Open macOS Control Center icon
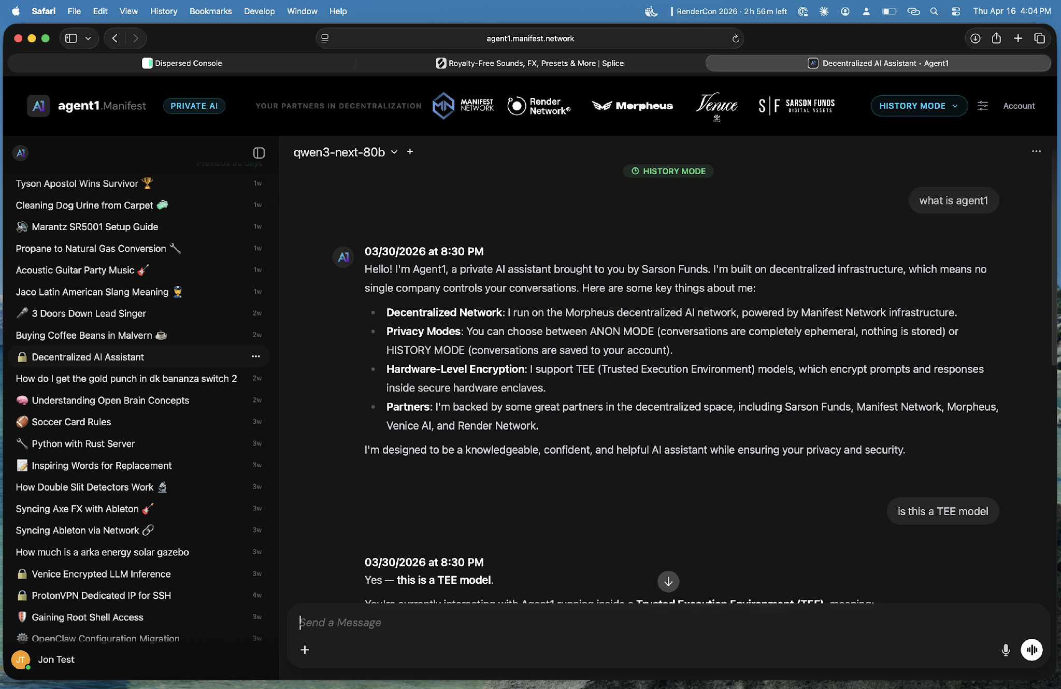The image size is (1061, 689). click(955, 11)
